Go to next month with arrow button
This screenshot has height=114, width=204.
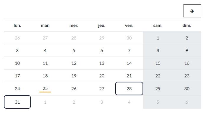coord(192,11)
